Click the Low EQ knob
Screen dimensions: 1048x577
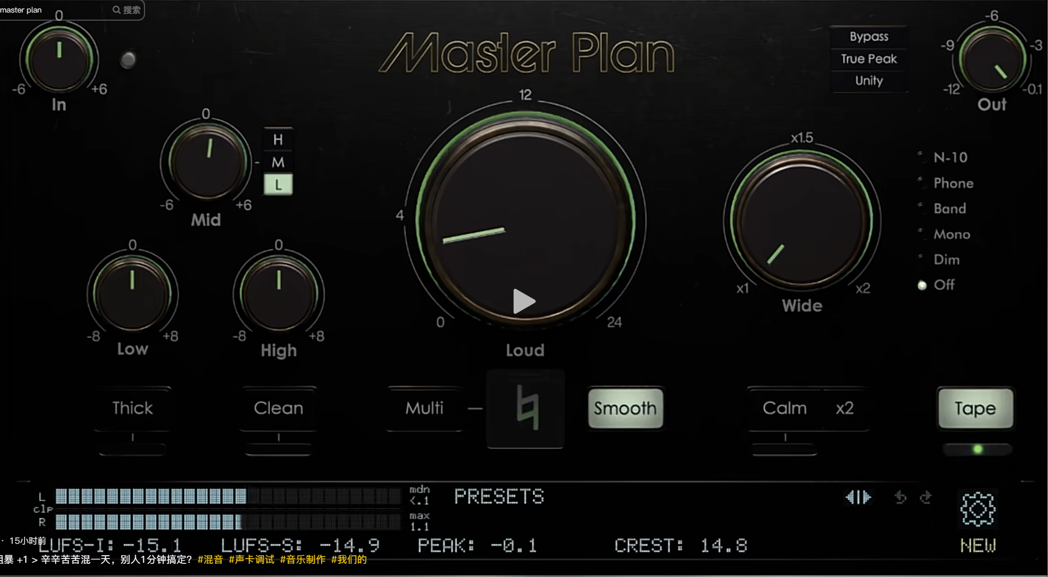(132, 294)
